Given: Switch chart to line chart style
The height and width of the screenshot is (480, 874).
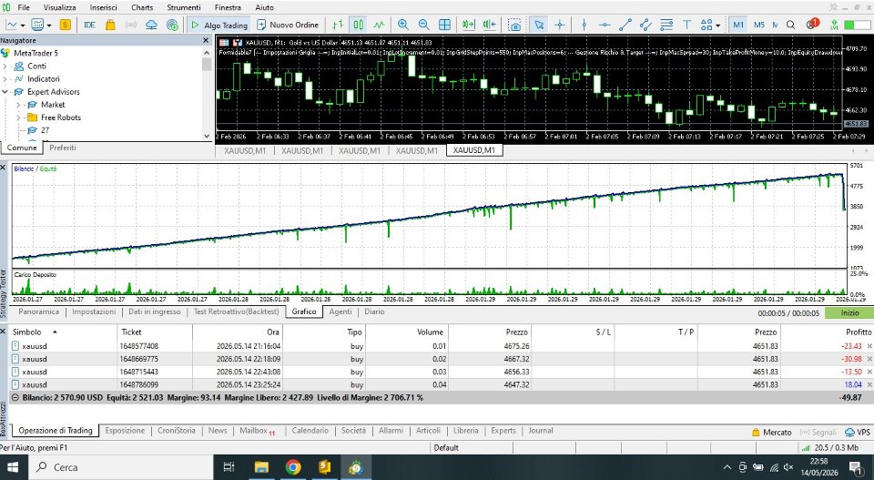Looking at the screenshot, I should click(x=379, y=25).
